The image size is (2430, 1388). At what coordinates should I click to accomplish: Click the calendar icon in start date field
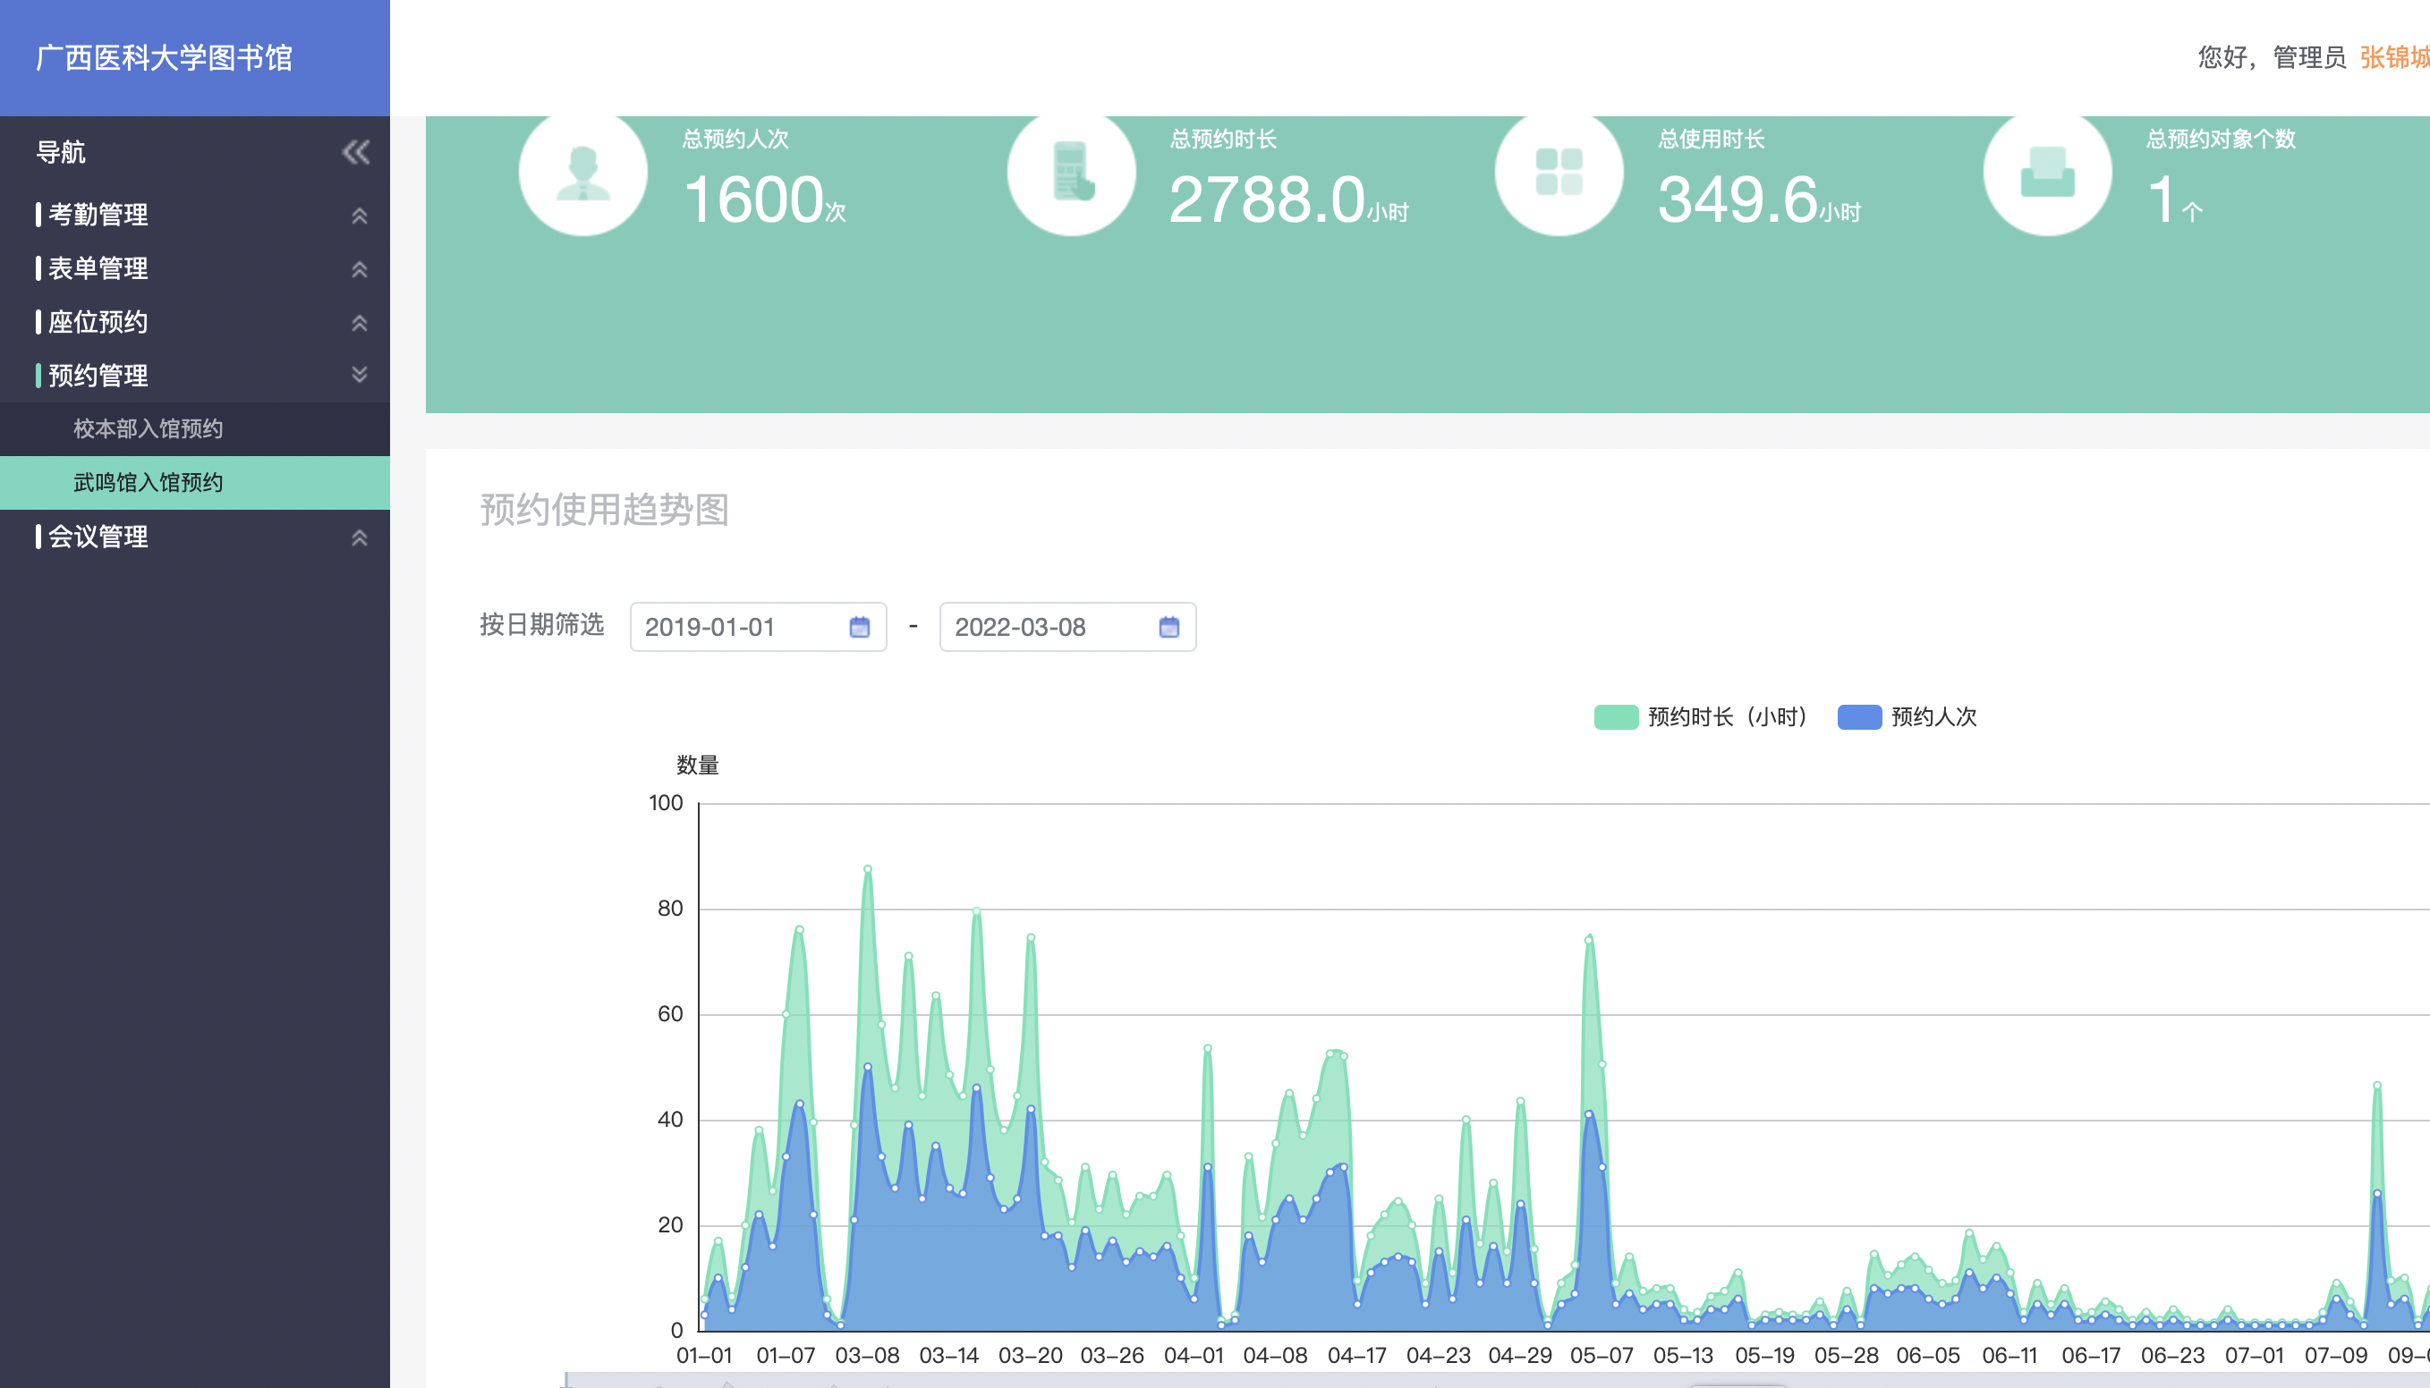coord(859,627)
